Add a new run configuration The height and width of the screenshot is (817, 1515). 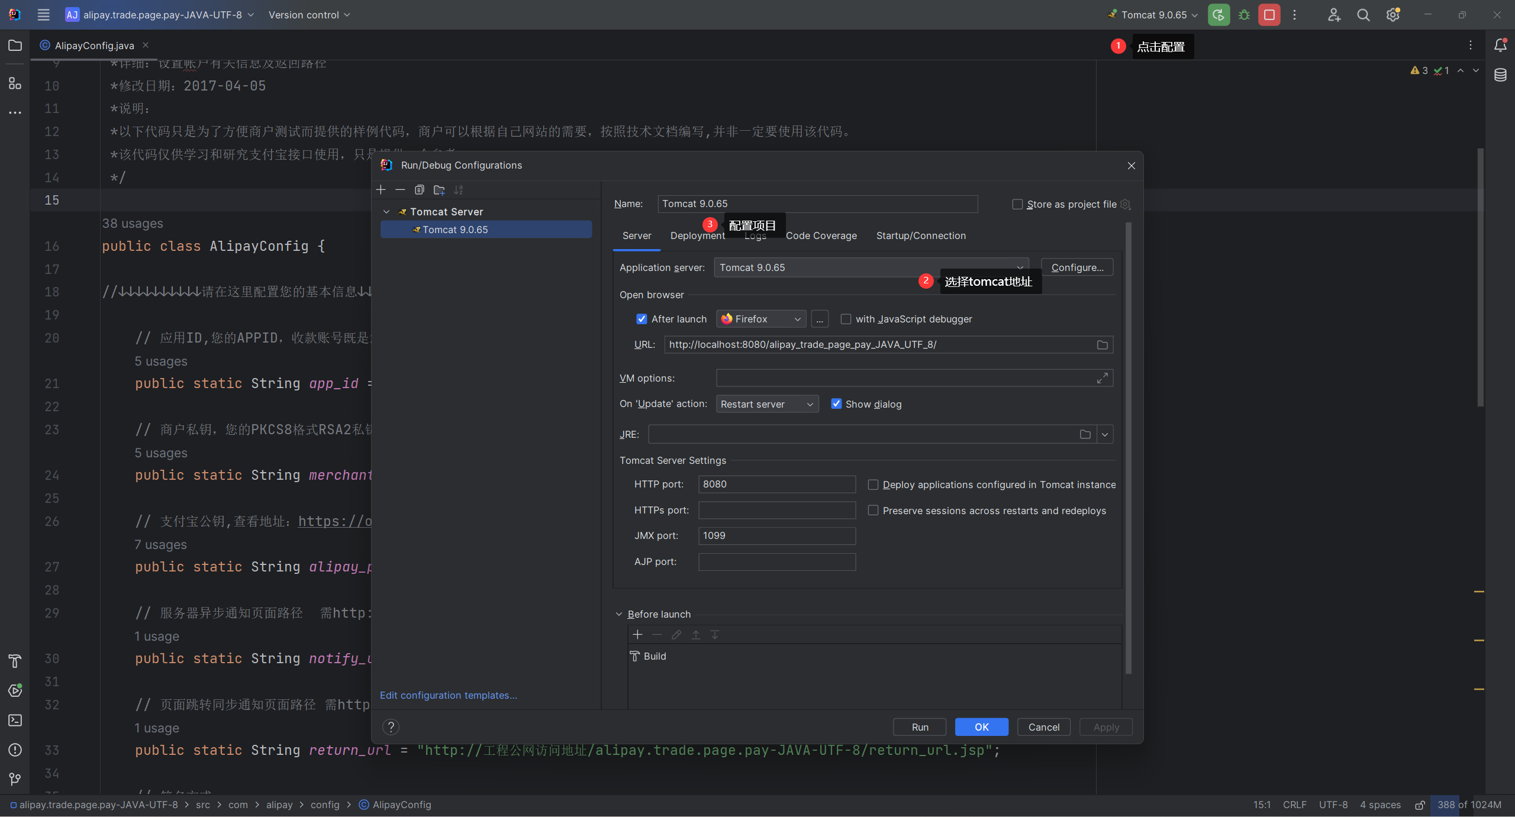(x=381, y=189)
